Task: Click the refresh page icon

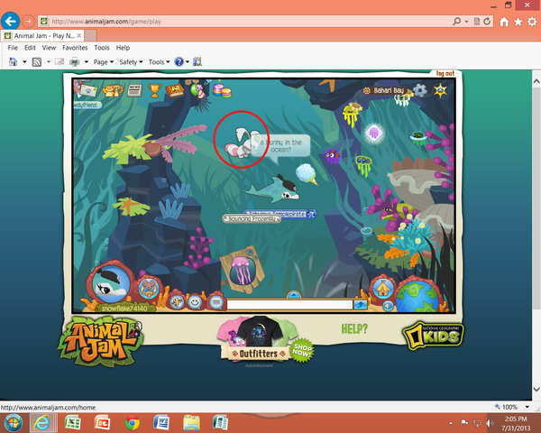Action: click(487, 22)
